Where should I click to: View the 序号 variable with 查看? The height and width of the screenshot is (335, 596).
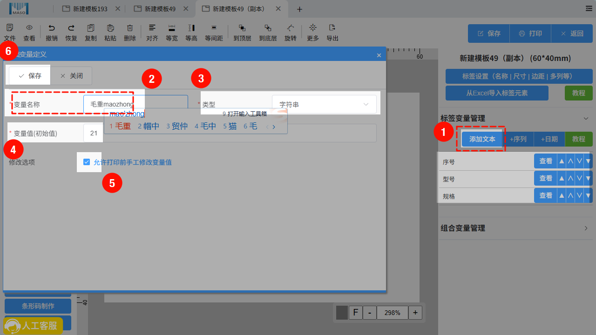546,161
